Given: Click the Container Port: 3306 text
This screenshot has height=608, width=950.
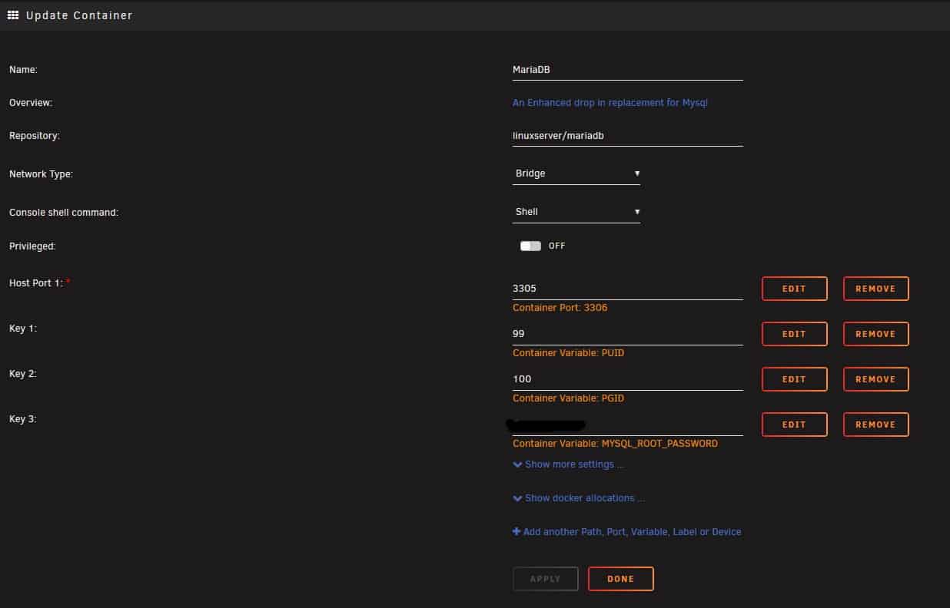Looking at the screenshot, I should pyautogui.click(x=560, y=308).
